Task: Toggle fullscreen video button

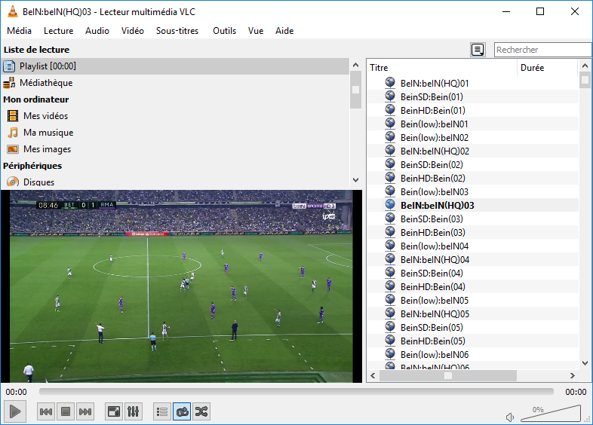Action: [114, 411]
